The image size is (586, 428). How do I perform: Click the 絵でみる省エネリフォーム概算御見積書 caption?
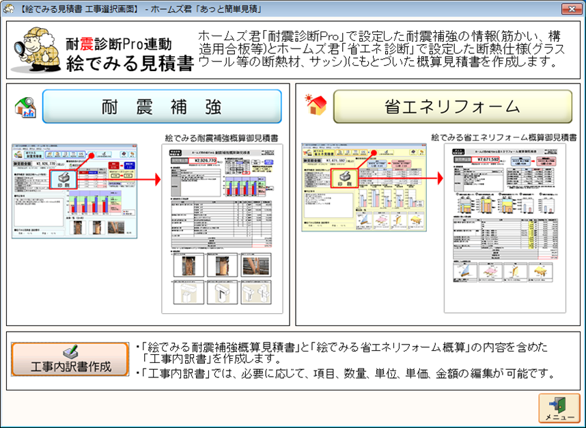click(504, 137)
